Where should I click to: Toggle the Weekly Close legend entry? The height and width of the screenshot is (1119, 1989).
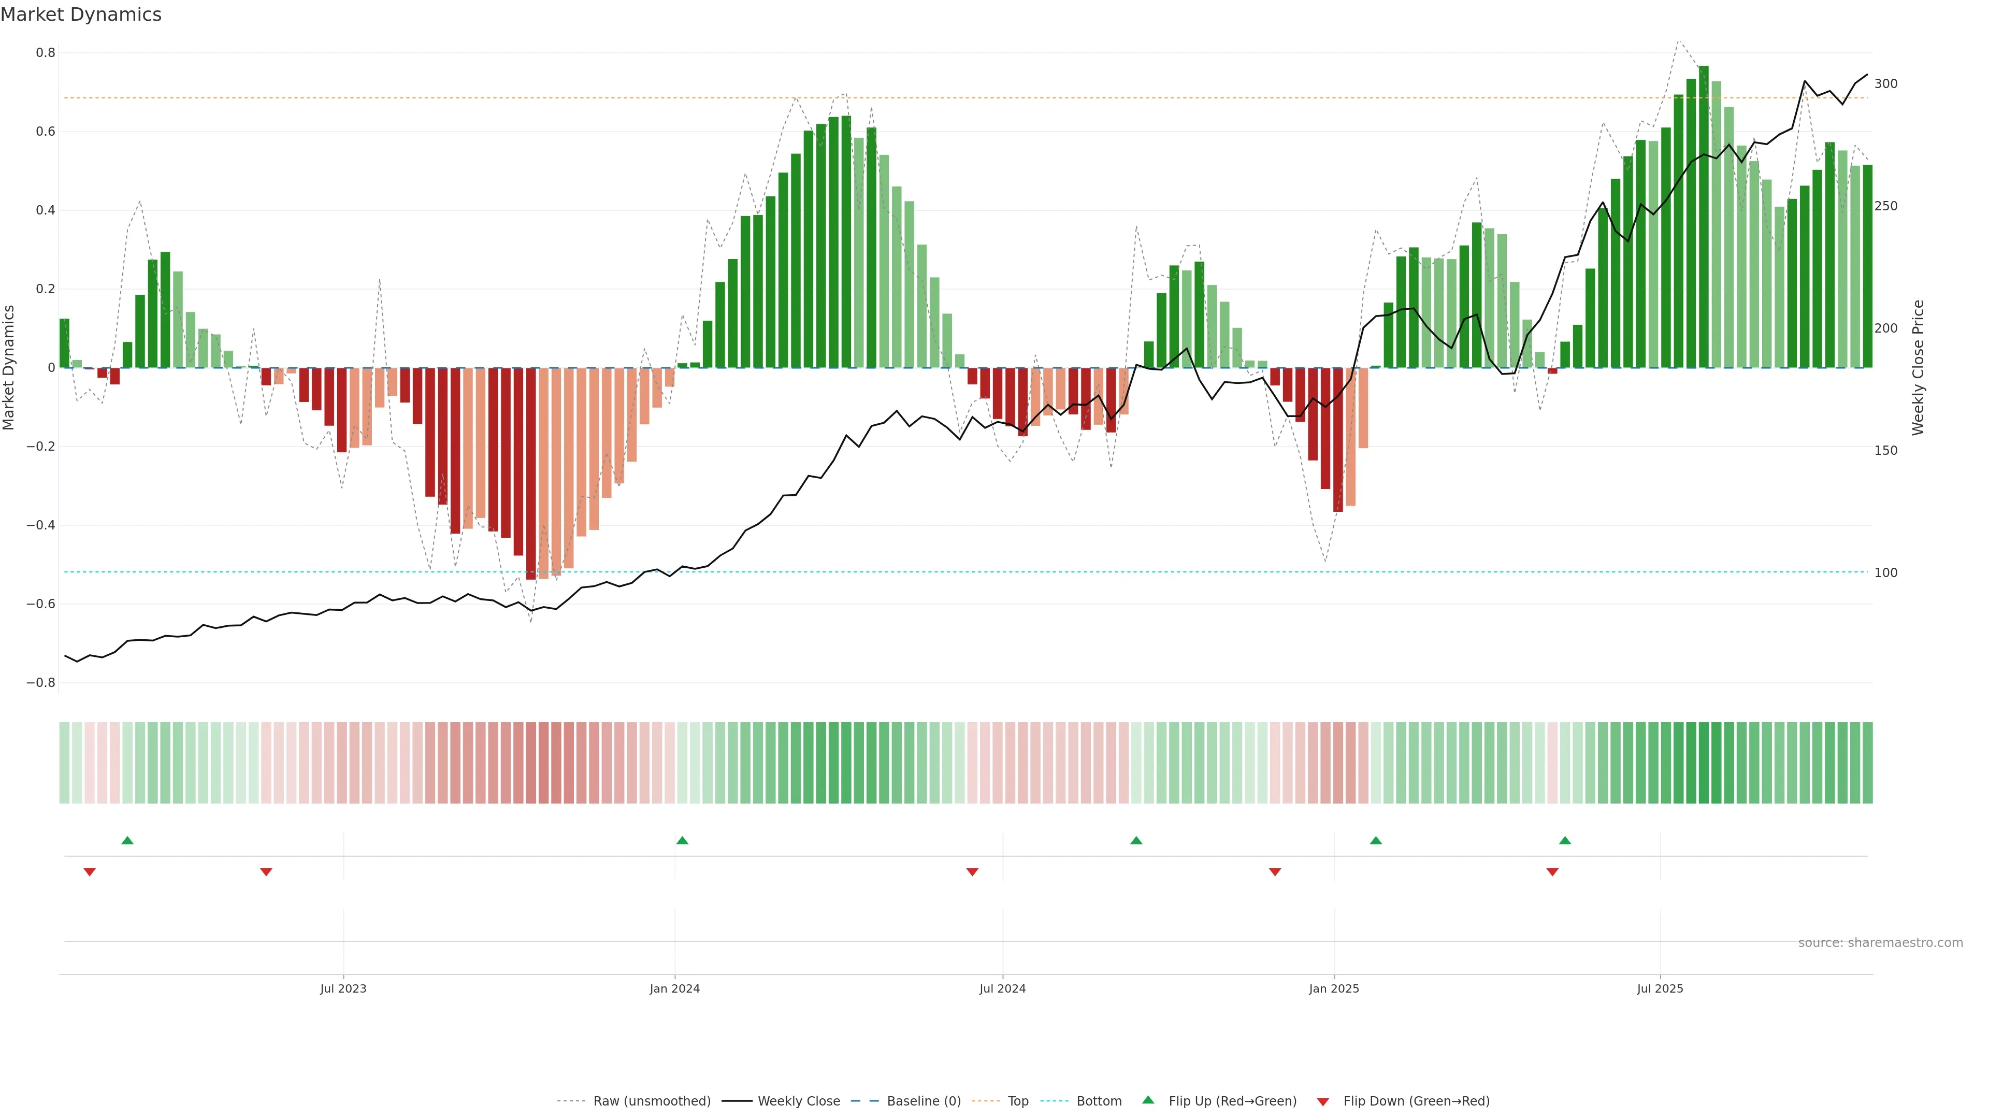tap(798, 1101)
